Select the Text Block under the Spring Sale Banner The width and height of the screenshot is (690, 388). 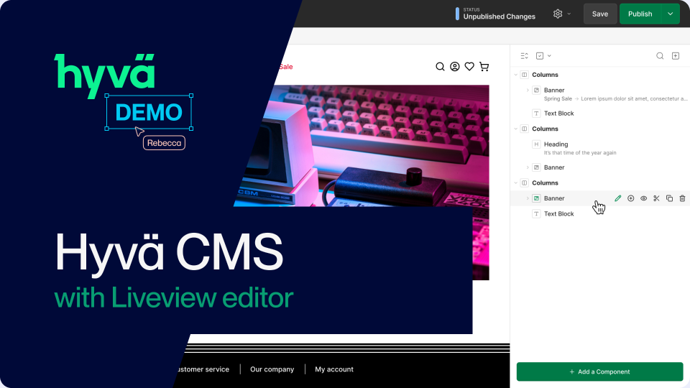point(559,114)
